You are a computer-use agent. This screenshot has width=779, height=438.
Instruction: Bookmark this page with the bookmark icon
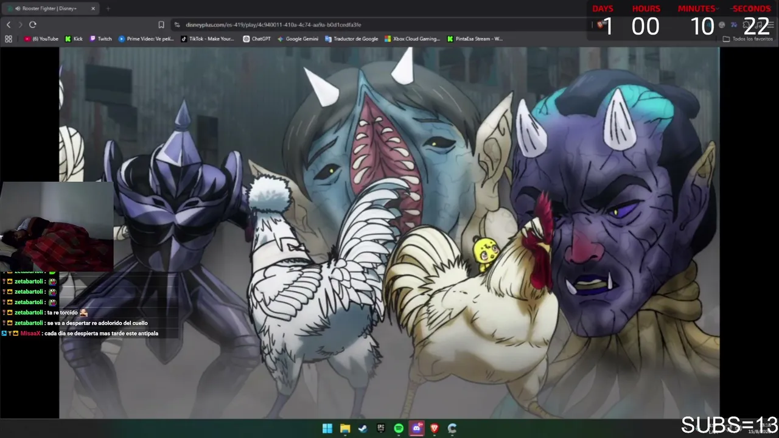coord(161,24)
